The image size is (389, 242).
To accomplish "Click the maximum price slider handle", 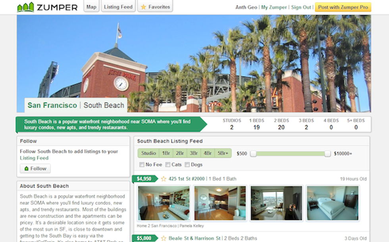I will coord(327,154).
